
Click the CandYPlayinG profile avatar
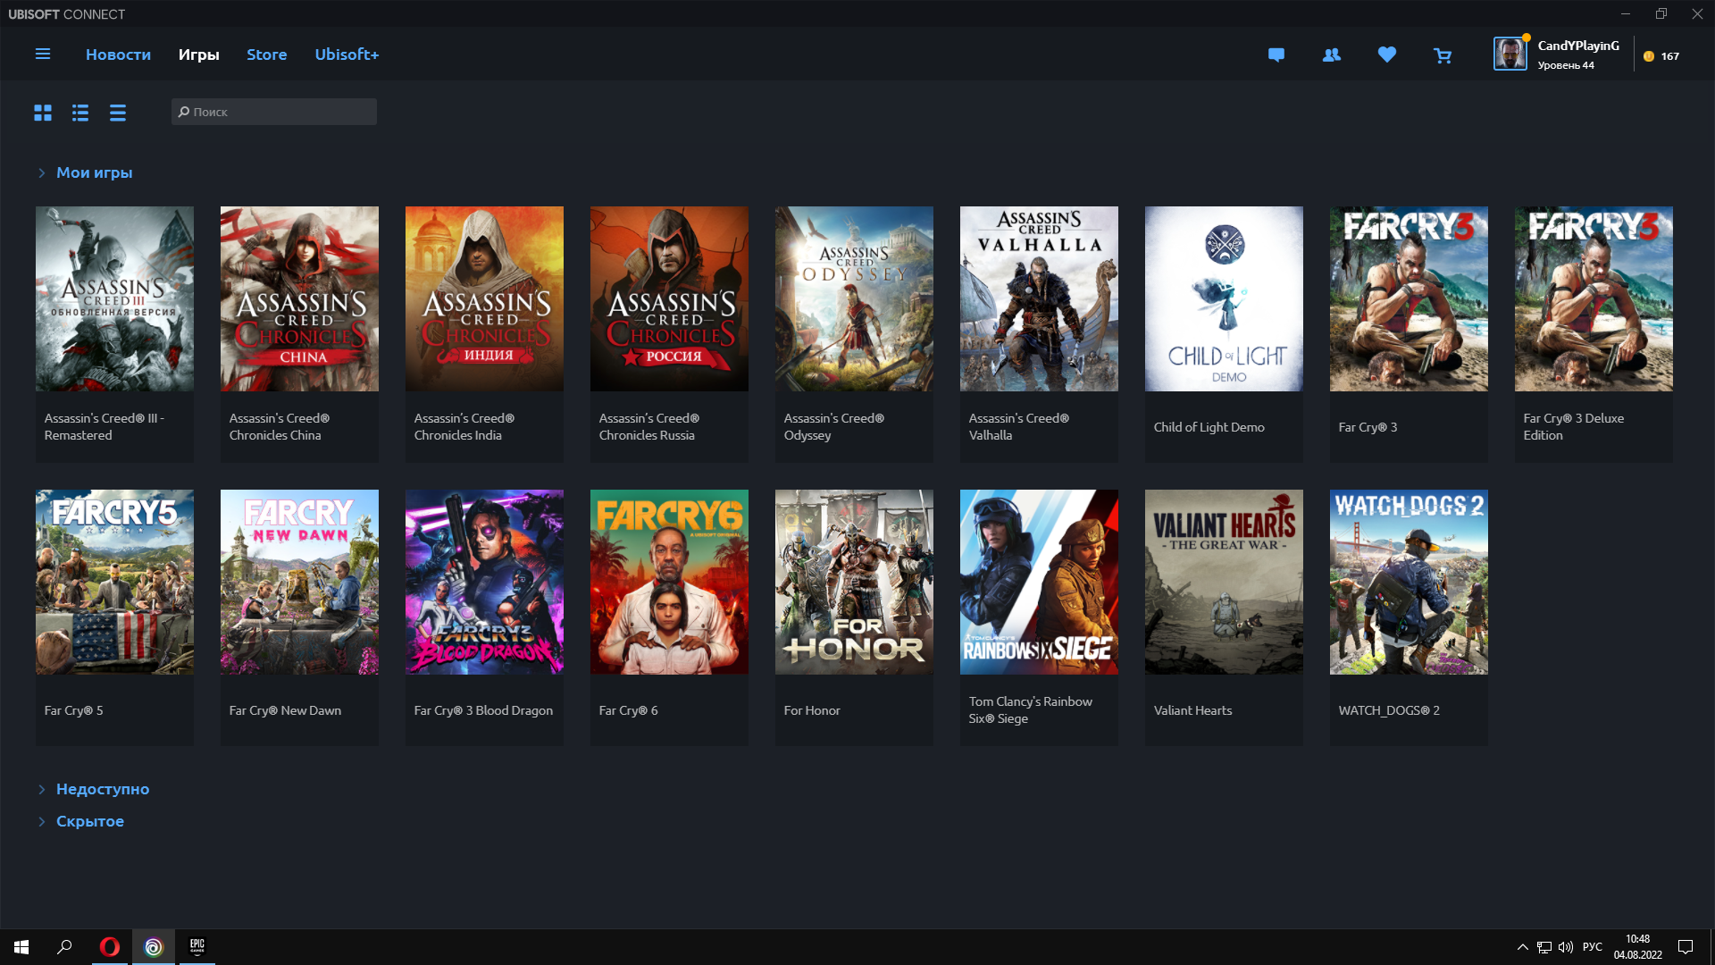coord(1510,54)
